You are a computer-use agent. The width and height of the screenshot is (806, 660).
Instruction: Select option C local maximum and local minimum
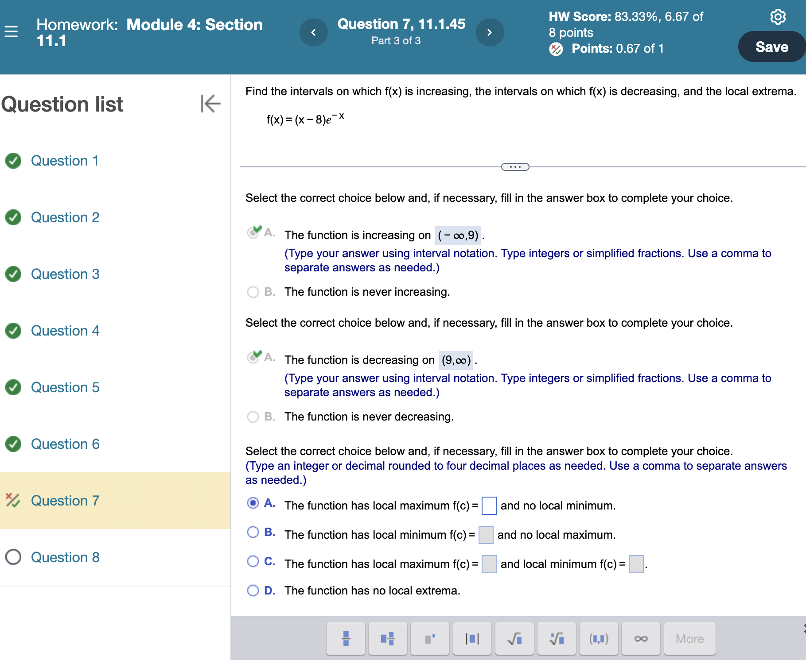coord(253,561)
